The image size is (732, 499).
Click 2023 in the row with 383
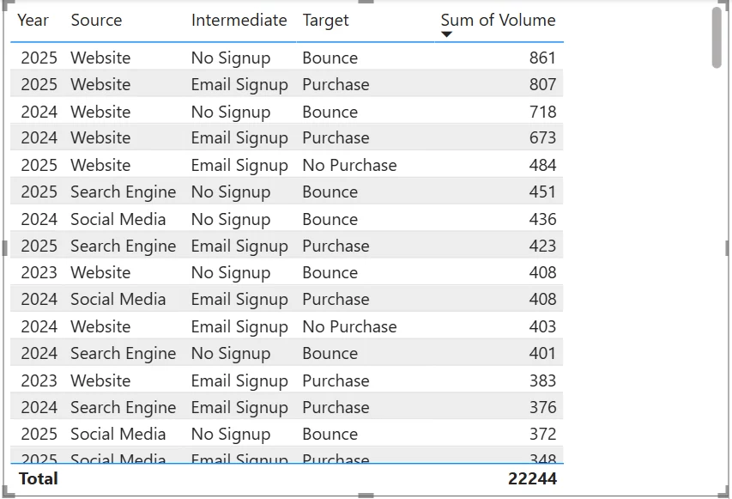coord(39,380)
